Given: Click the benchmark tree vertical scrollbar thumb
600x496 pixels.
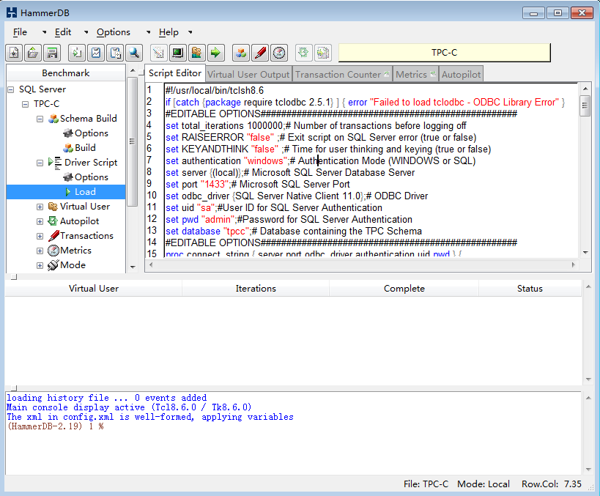Looking at the screenshot, I should pos(133,141).
